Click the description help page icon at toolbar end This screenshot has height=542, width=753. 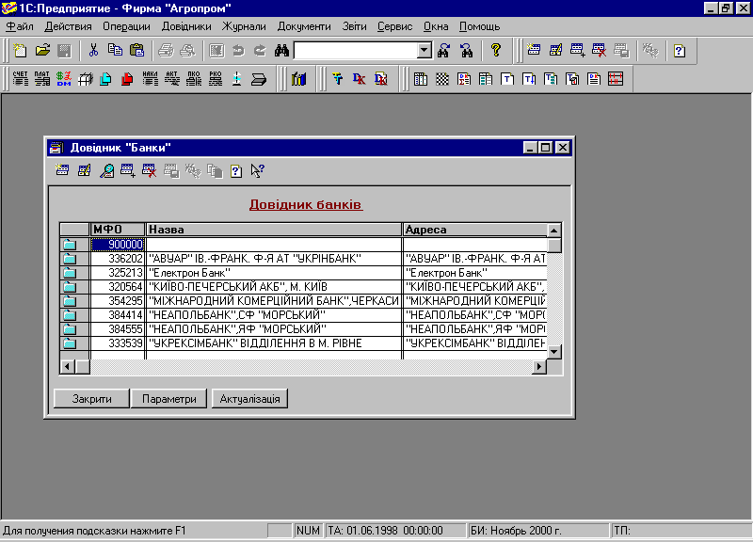tap(679, 51)
